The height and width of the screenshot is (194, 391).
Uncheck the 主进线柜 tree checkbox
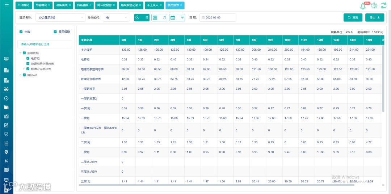pyautogui.click(x=24, y=53)
